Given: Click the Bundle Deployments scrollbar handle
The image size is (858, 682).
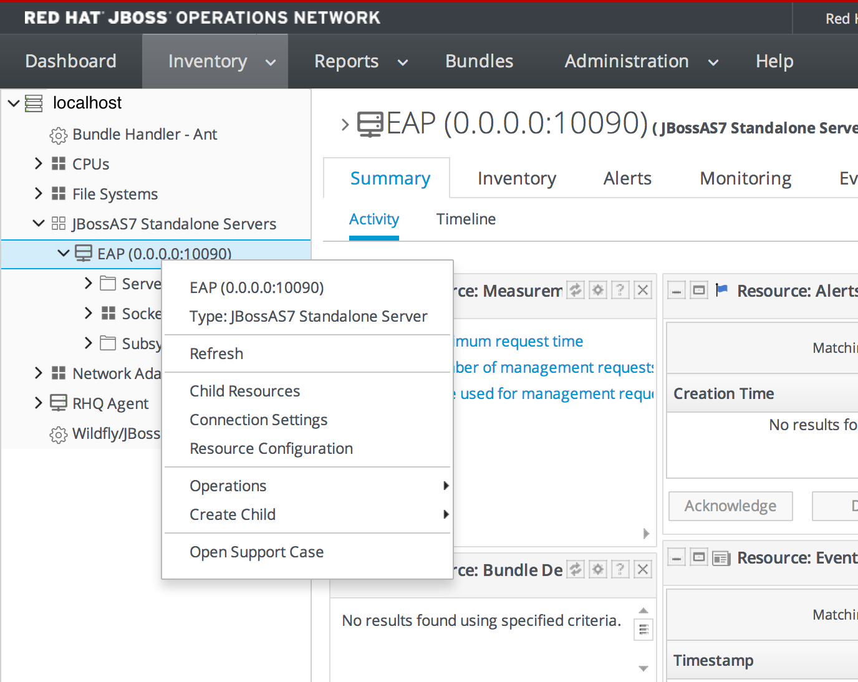Looking at the screenshot, I should (643, 629).
